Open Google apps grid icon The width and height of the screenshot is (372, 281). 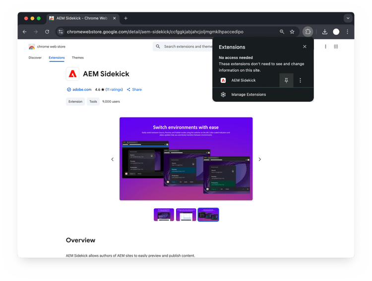click(x=336, y=47)
